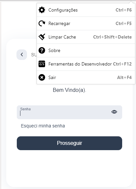The image size is (136, 189).
Task: Click the Sair X circle icon
Action: click(x=42, y=77)
